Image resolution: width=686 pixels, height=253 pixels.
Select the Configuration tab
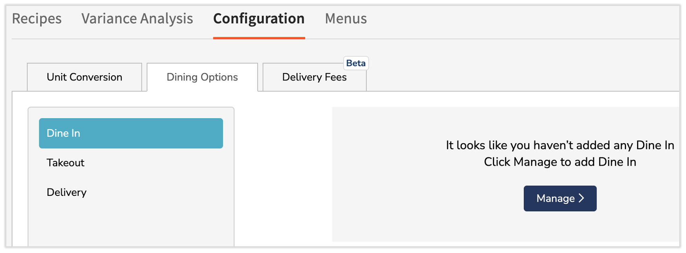259,19
